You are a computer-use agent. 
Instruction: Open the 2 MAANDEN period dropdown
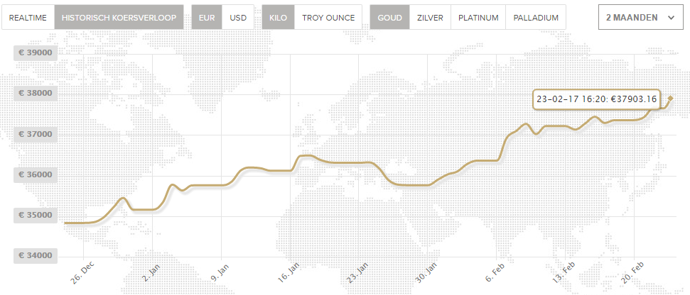[x=641, y=18]
